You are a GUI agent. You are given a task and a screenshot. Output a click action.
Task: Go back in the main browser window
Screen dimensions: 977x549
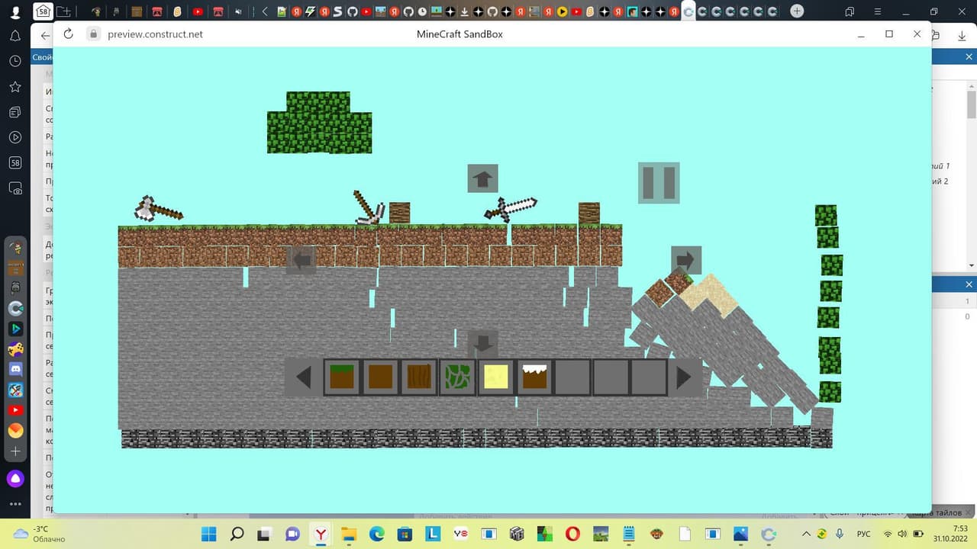[x=45, y=36]
